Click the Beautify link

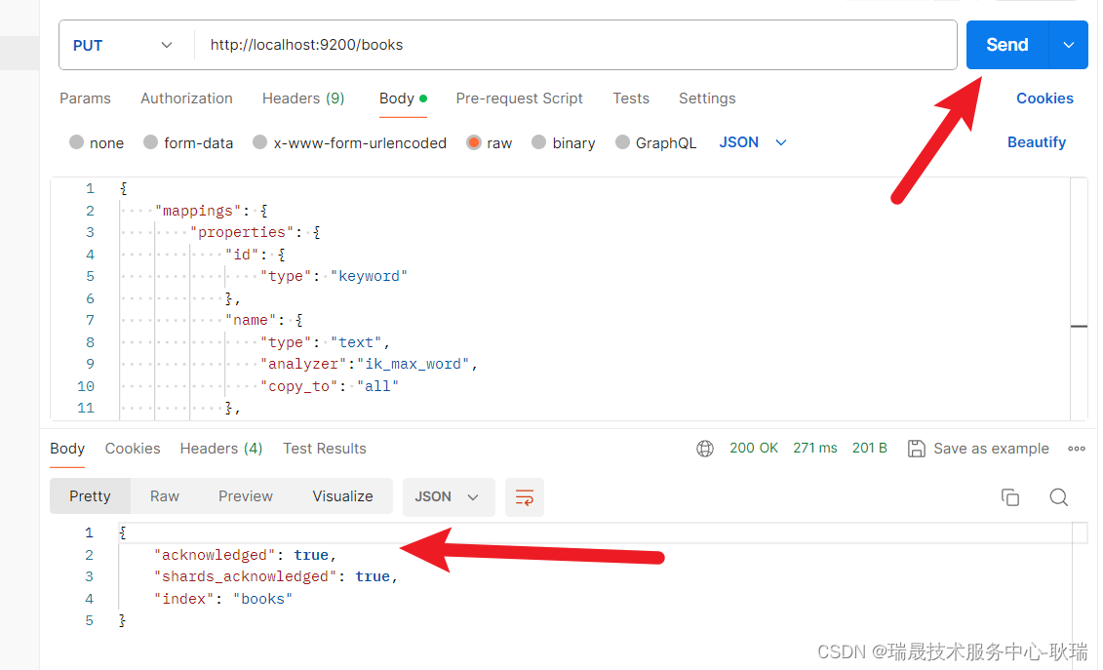coord(1036,142)
